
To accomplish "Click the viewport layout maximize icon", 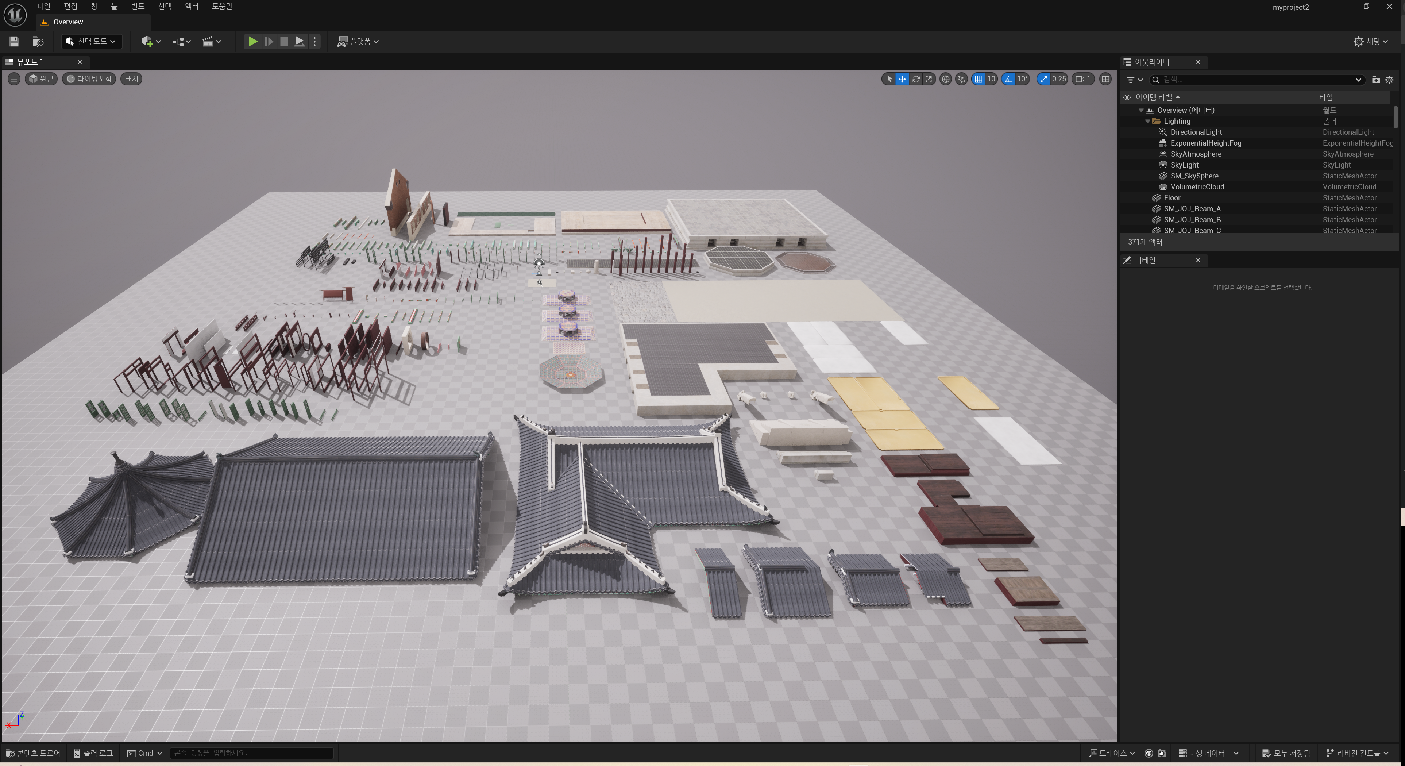I will [x=1105, y=79].
